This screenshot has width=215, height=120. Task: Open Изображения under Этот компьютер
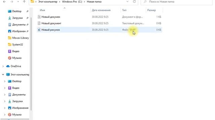[x=20, y=108]
